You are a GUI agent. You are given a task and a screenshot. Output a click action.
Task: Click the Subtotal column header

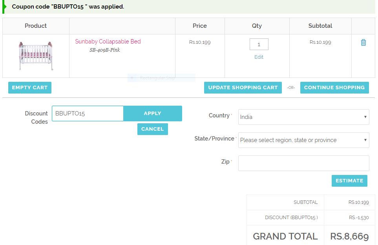pyautogui.click(x=320, y=26)
